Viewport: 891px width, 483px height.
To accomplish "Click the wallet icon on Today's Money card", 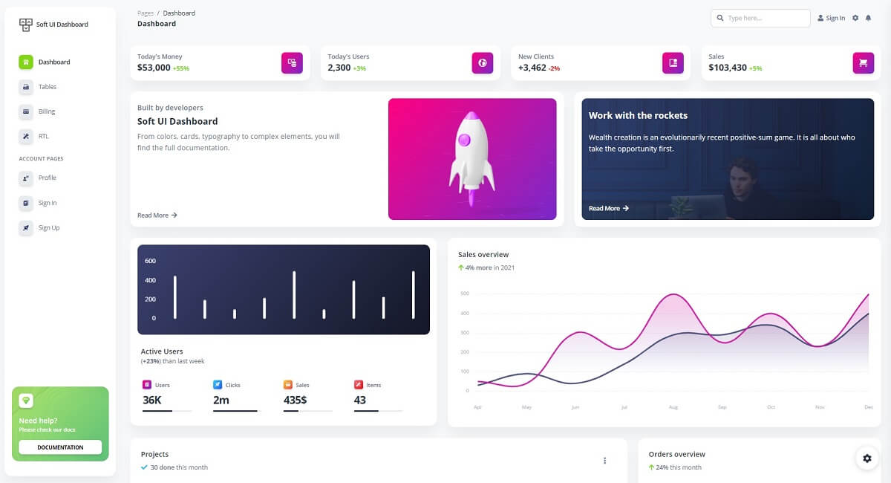I will coord(292,63).
